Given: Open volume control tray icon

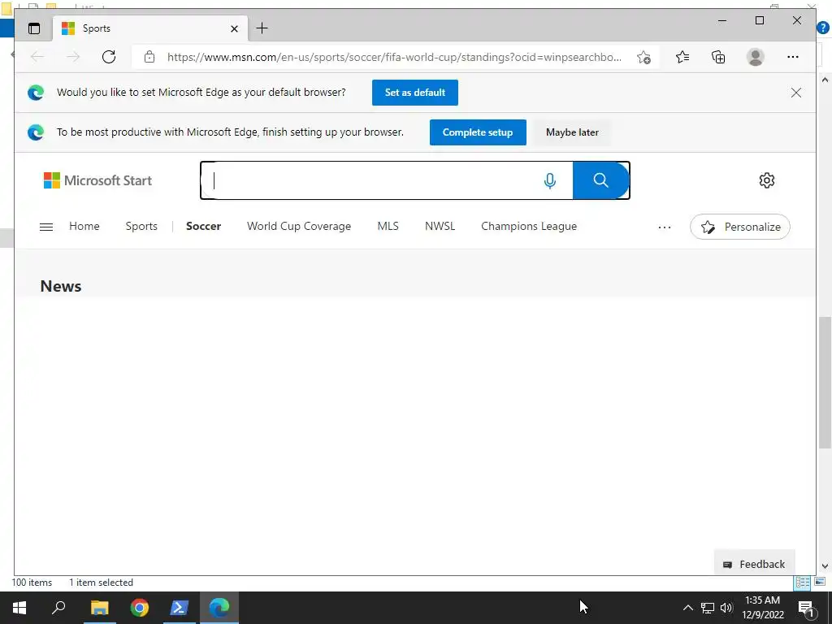Looking at the screenshot, I should pyautogui.click(x=726, y=608).
